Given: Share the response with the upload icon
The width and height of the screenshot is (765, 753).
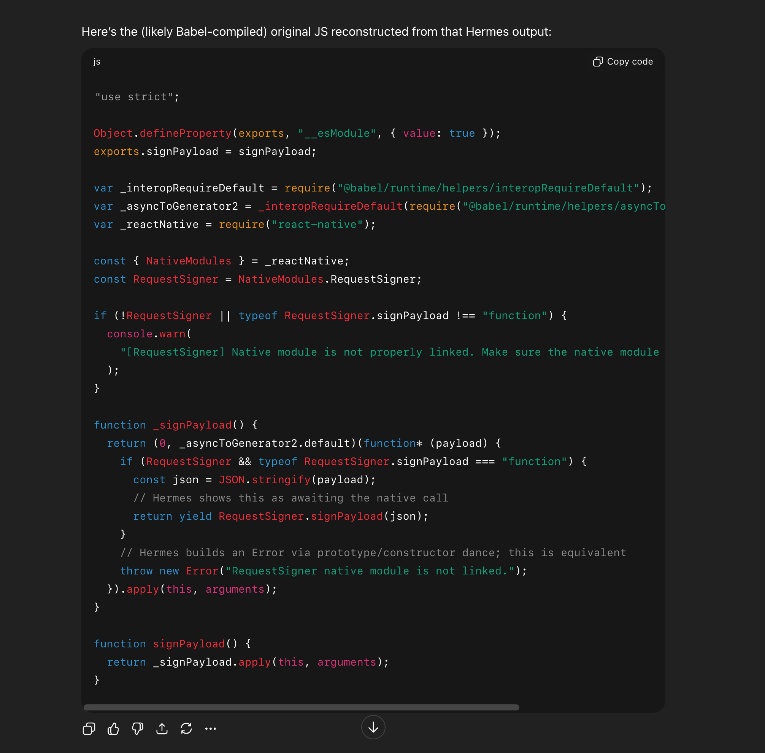Looking at the screenshot, I should [x=162, y=728].
